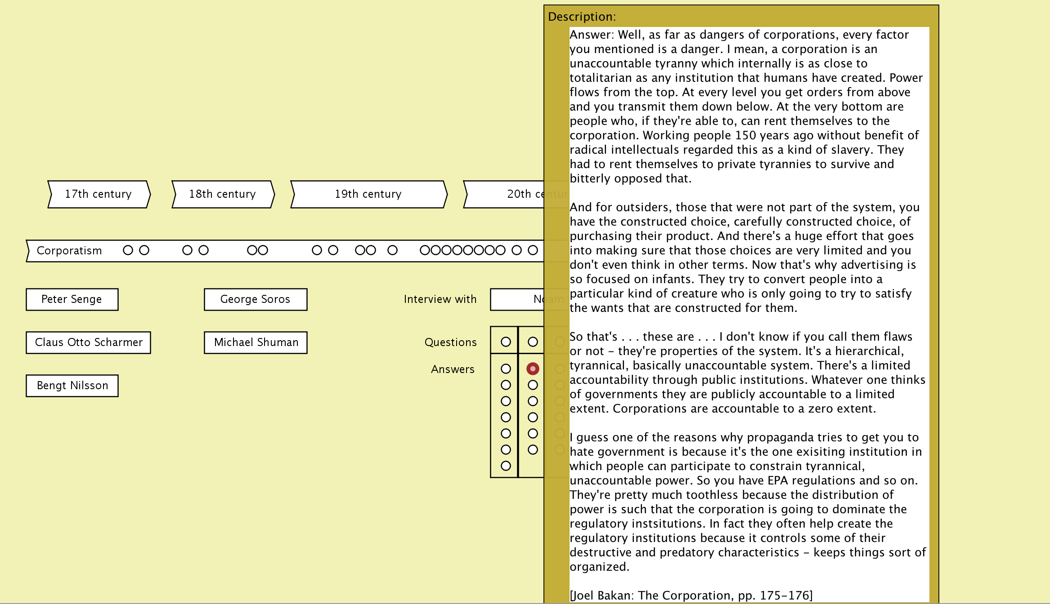Click the selected red answer circle

coord(533,369)
